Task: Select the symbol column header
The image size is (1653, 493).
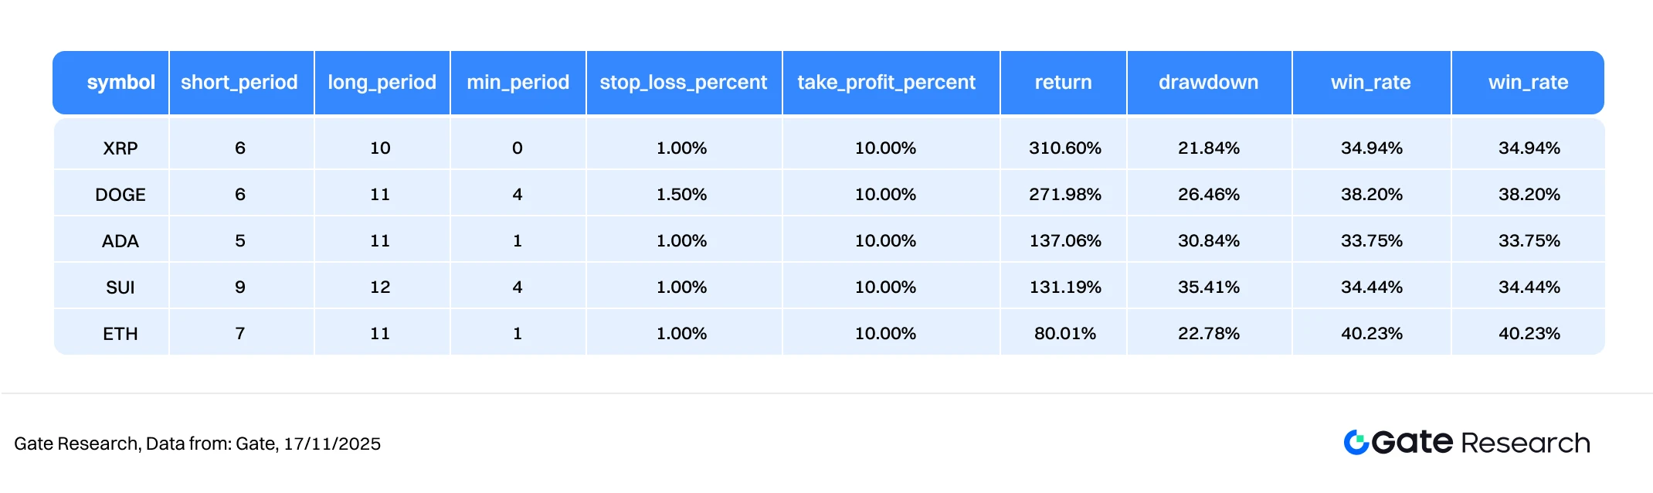Action: click(x=120, y=83)
